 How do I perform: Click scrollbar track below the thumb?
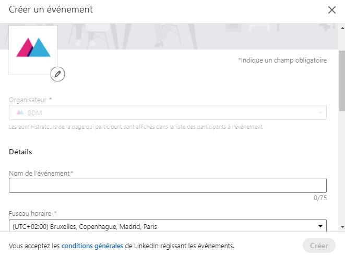[342, 167]
